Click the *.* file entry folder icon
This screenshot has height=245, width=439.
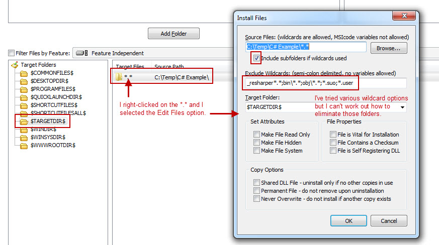coord(119,77)
